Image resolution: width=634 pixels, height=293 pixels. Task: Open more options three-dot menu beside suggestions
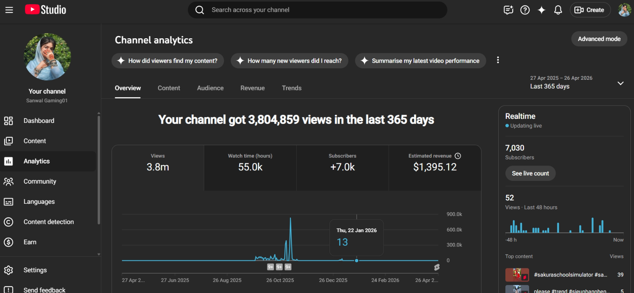pos(498,60)
